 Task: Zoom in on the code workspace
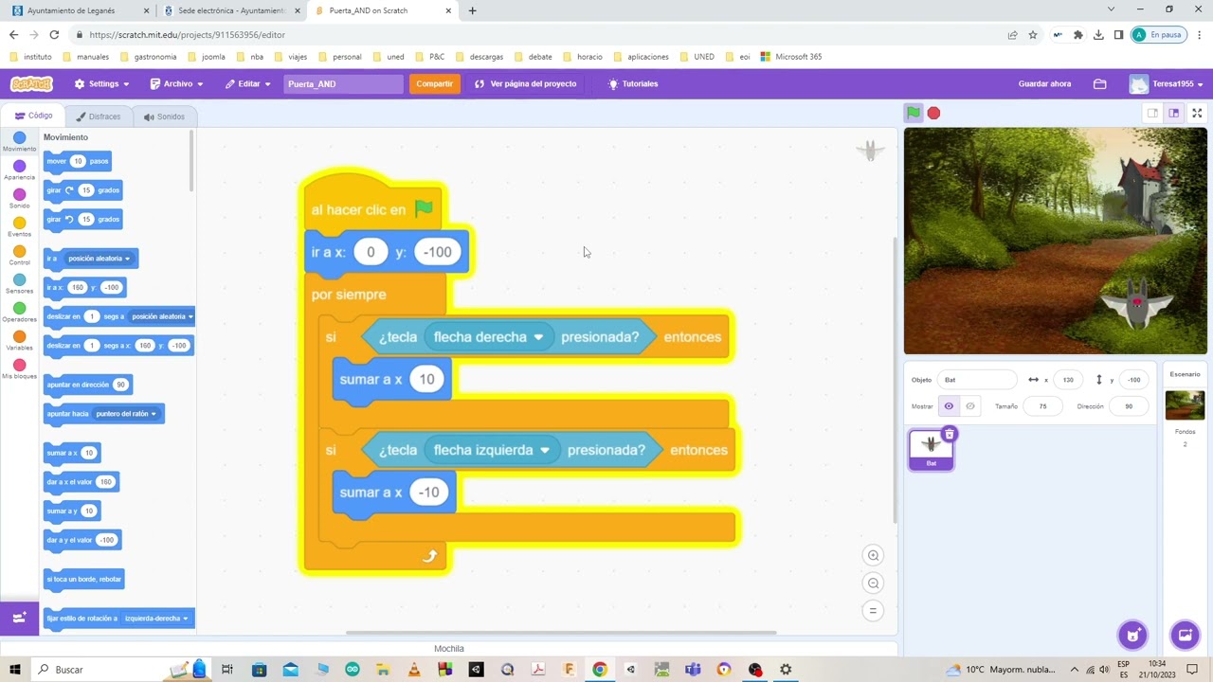point(874,556)
